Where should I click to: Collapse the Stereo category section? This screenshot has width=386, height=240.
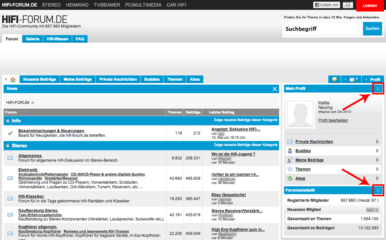[8, 146]
